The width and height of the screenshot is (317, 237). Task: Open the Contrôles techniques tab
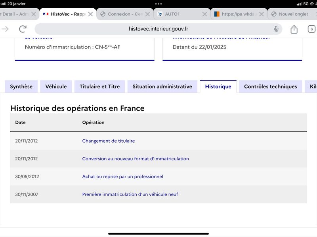271,87
